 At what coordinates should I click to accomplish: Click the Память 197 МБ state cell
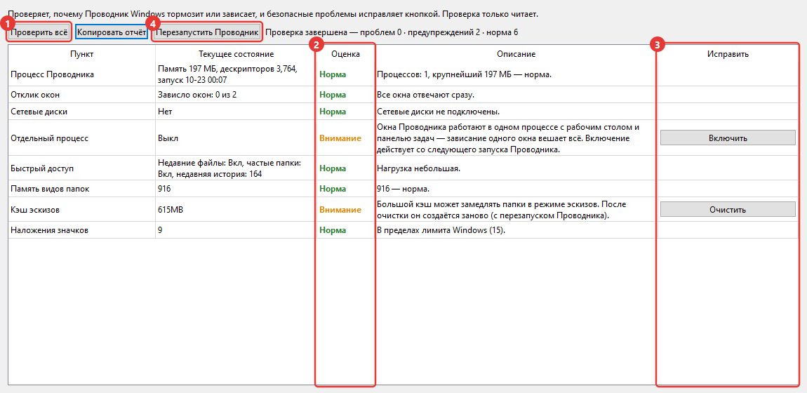coord(236,74)
